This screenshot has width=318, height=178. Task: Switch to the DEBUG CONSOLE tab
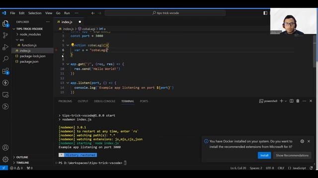[x=105, y=101]
